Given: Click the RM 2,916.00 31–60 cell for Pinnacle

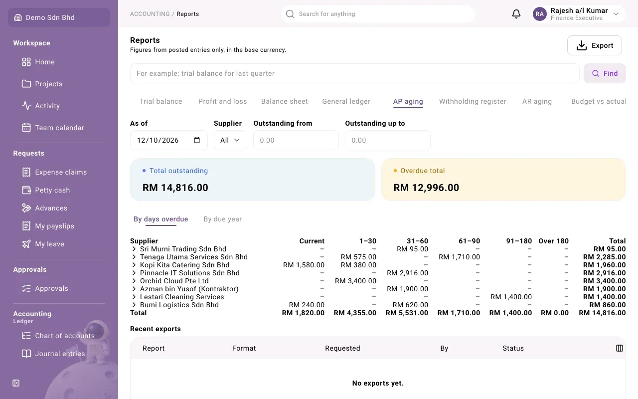Looking at the screenshot, I should click(x=407, y=273).
